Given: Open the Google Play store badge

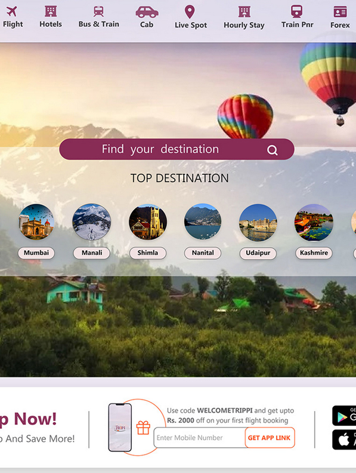Looking at the screenshot, I should click(x=344, y=416).
